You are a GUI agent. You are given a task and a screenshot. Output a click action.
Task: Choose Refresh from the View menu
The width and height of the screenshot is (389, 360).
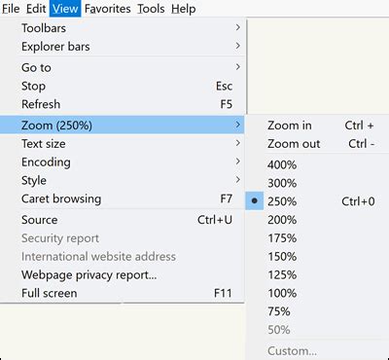point(122,104)
